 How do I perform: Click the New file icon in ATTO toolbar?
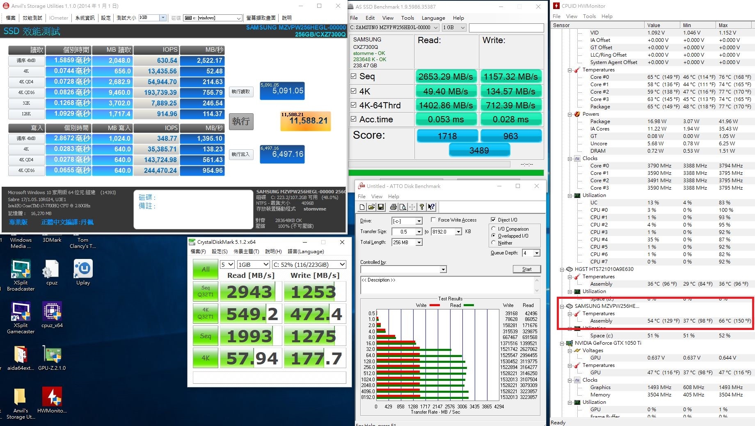tap(362, 207)
